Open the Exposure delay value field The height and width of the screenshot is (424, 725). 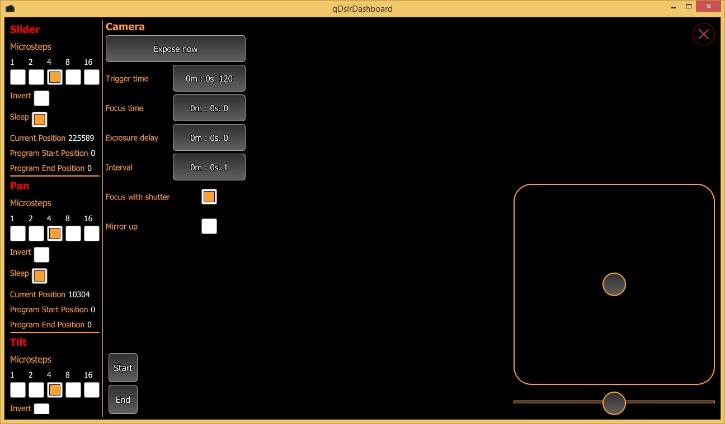coord(209,137)
